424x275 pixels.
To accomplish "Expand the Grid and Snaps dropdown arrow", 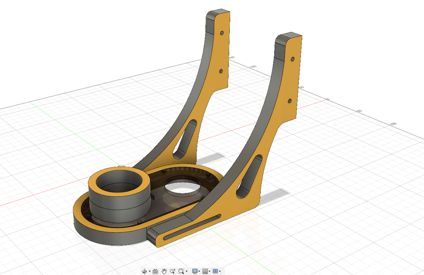I will [210, 271].
